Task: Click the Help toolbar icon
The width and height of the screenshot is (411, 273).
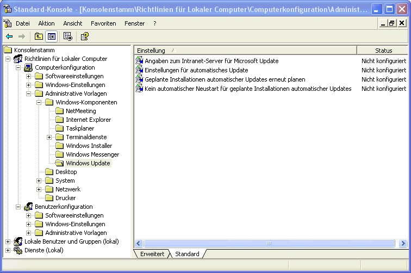Action: [x=84, y=36]
